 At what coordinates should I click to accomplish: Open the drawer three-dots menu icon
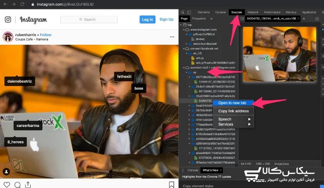point(183,170)
